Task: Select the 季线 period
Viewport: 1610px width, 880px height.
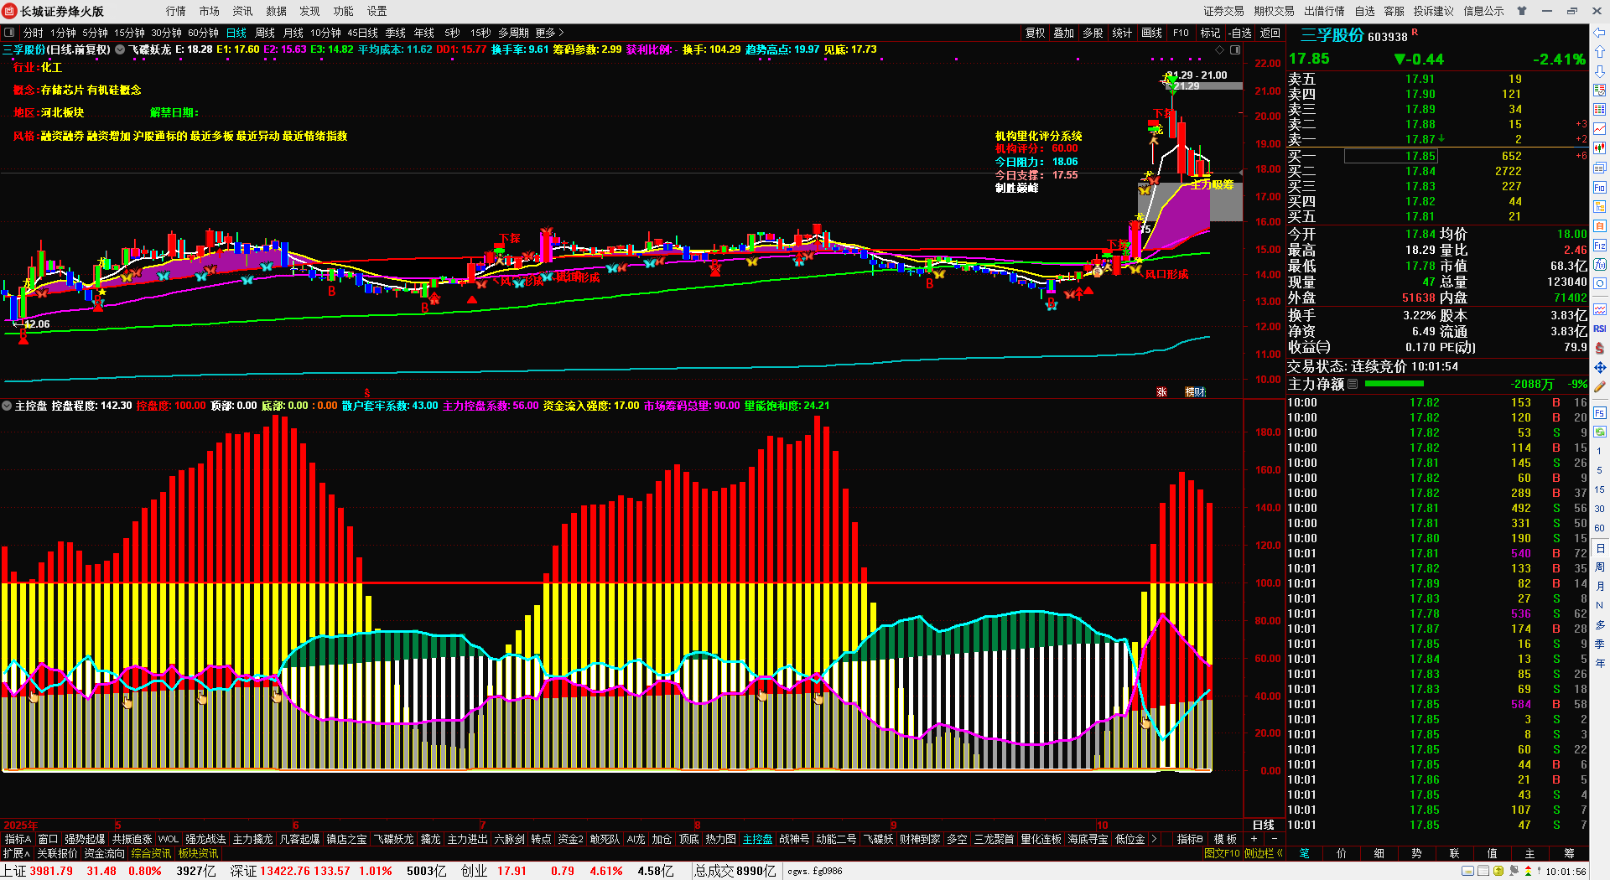Action: coord(396,33)
